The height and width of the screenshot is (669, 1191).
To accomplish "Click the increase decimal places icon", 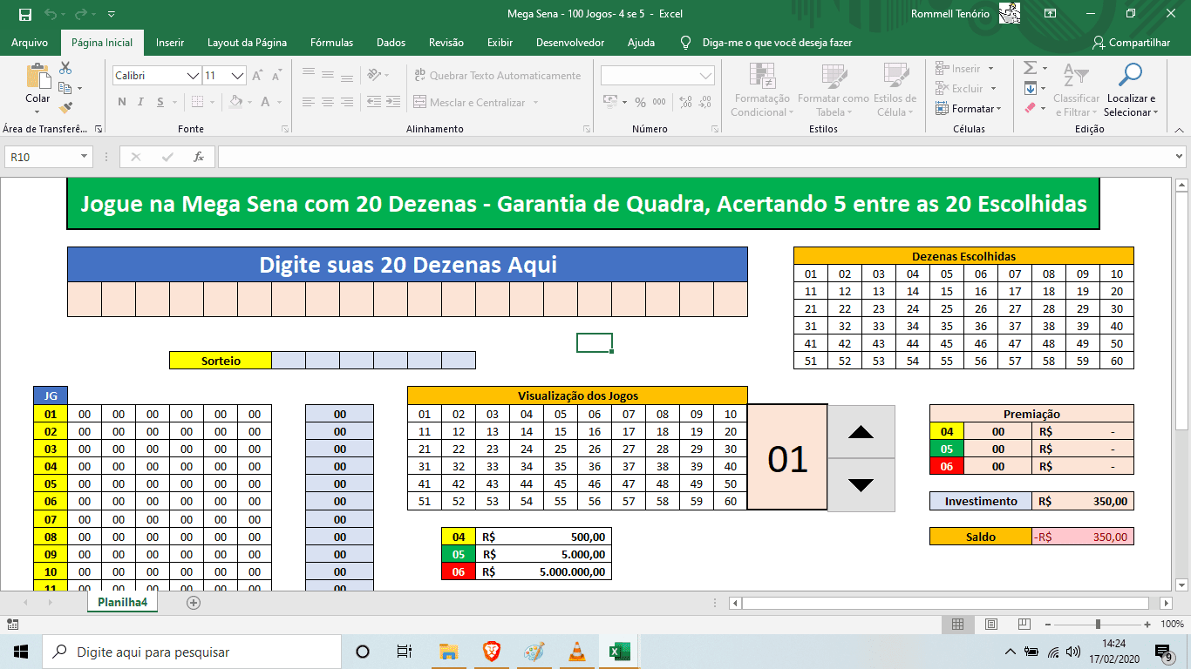I will coord(685,102).
